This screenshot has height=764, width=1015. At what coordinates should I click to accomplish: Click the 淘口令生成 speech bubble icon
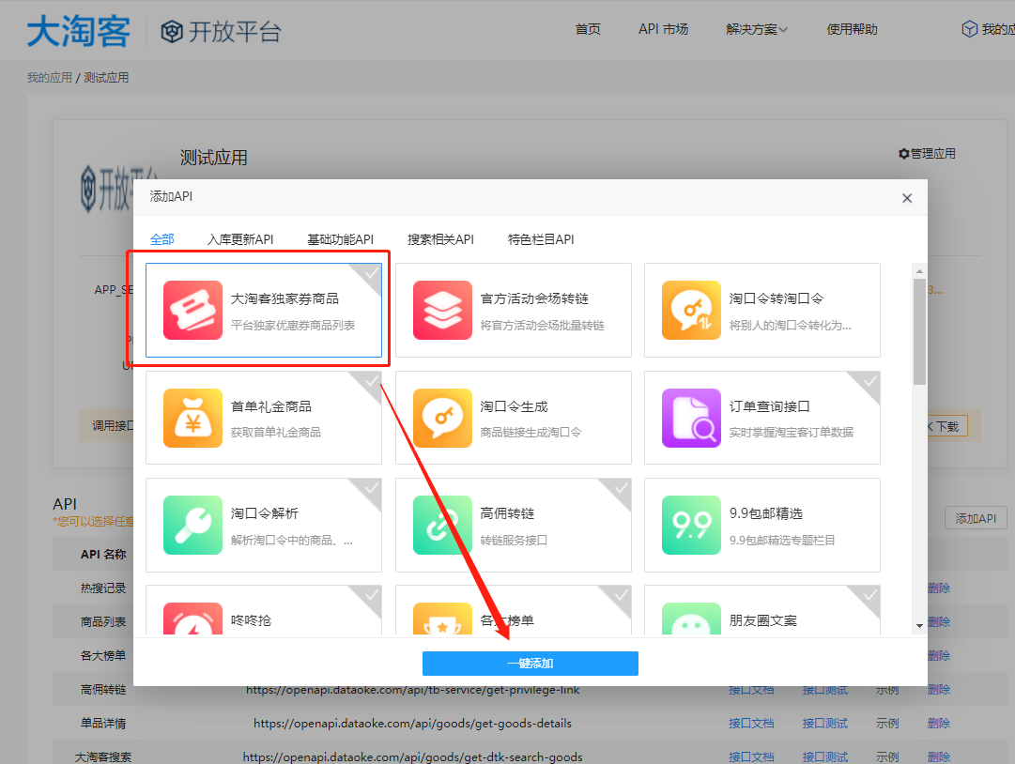point(442,418)
